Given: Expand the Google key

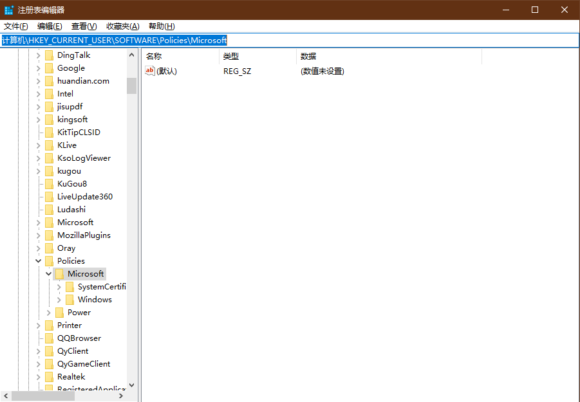Looking at the screenshot, I should 39,68.
